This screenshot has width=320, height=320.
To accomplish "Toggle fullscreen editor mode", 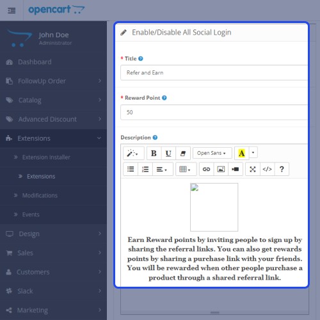I will coord(253,169).
